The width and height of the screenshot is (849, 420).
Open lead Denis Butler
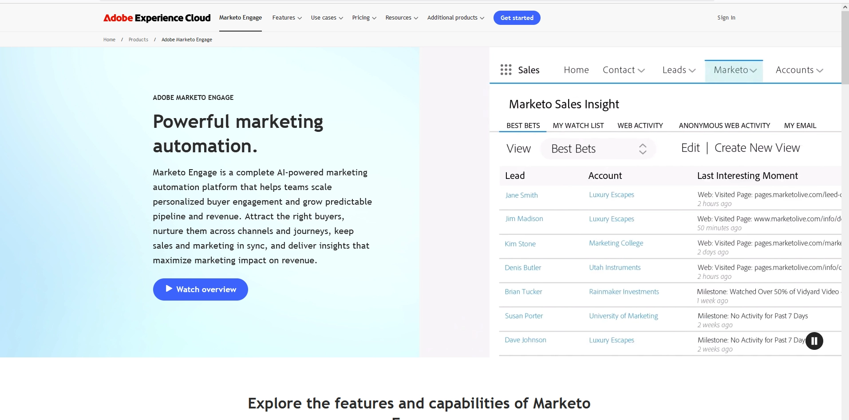coord(523,268)
